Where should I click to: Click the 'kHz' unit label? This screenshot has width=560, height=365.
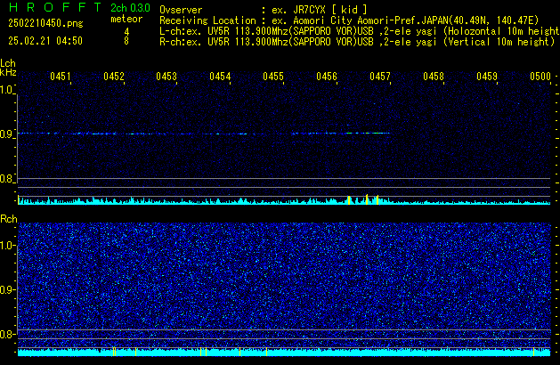(8, 72)
